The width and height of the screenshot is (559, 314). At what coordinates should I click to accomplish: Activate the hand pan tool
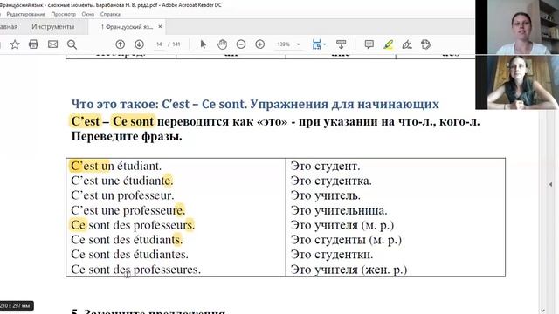coord(222,44)
